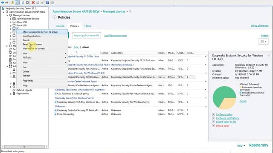
Task: Click the Block USB group monitor icon
Action: click(14, 25)
